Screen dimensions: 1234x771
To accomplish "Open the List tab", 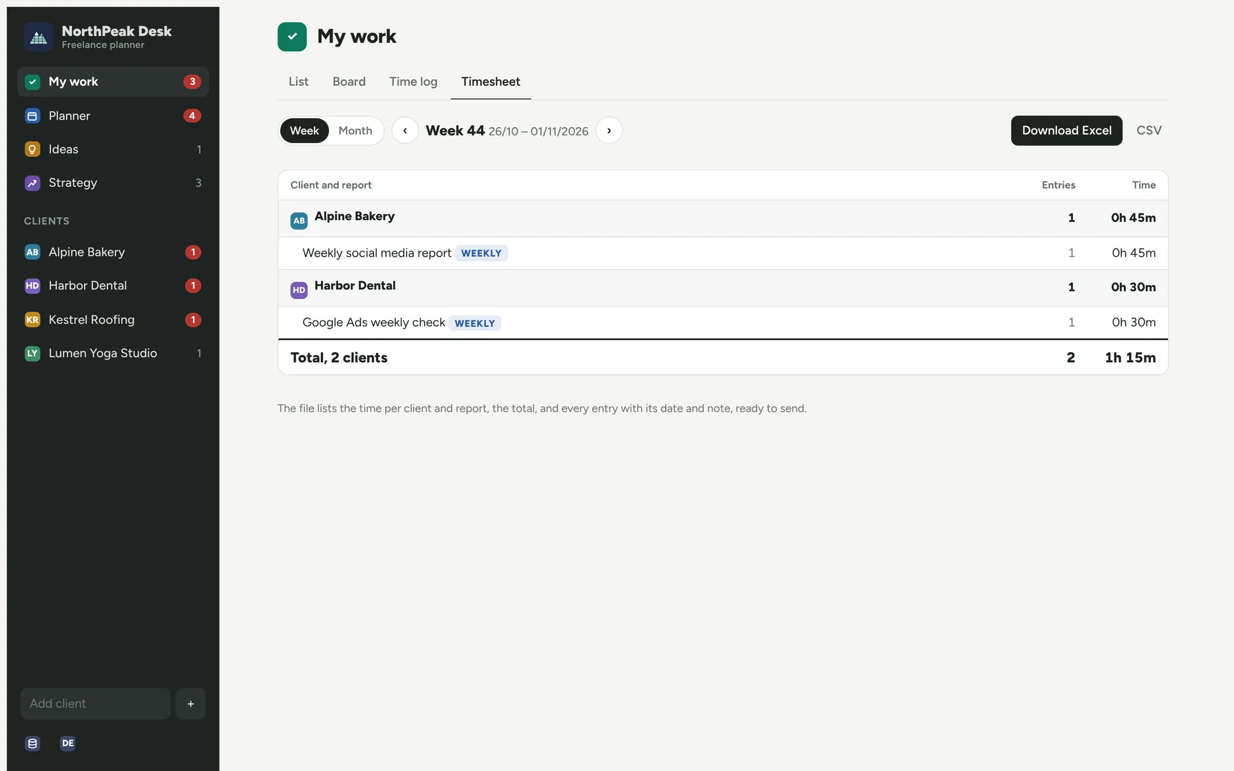I will 299,81.
